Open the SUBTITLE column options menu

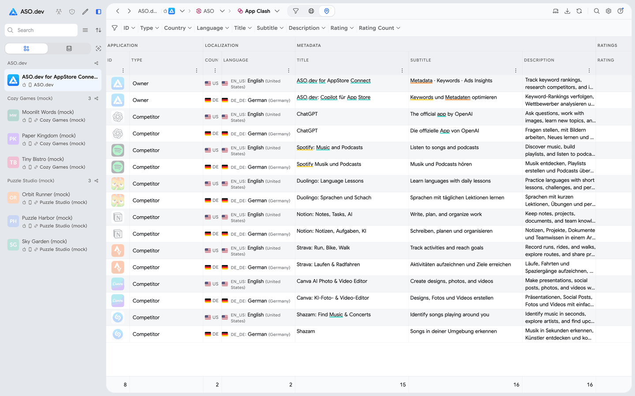(x=515, y=71)
